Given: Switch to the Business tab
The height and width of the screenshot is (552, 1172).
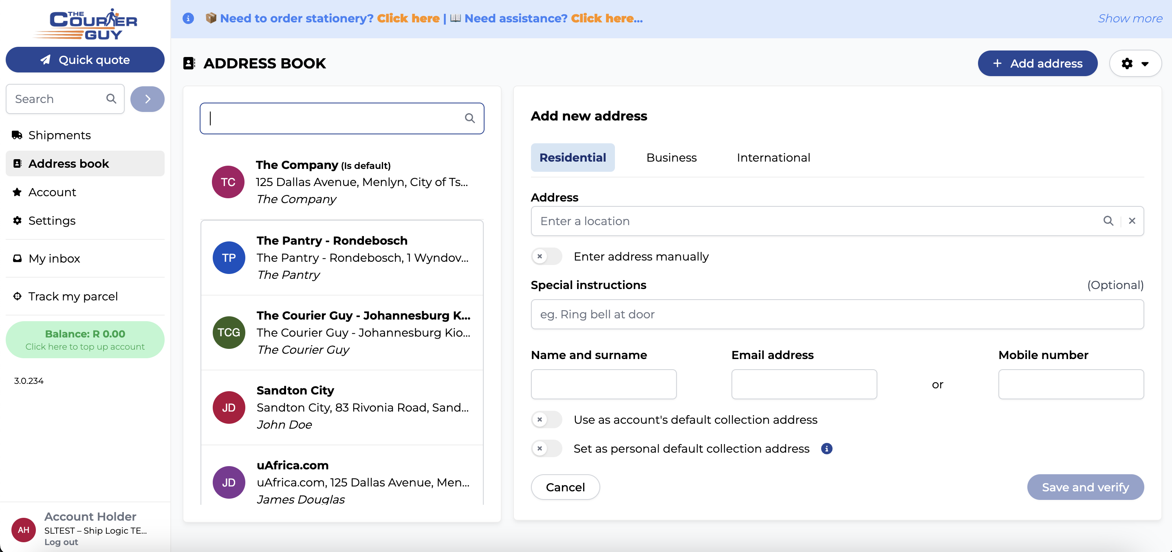Looking at the screenshot, I should click(x=671, y=158).
